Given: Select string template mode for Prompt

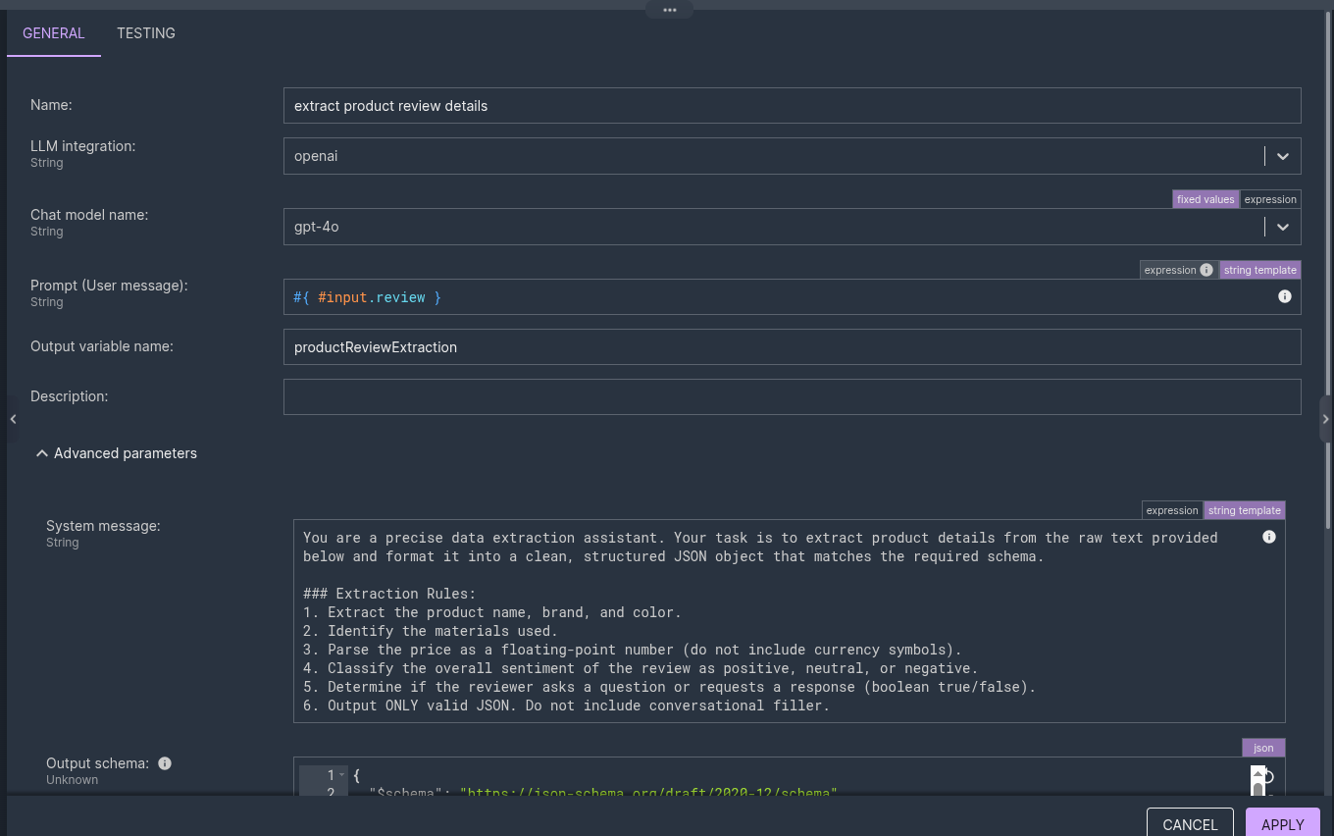Looking at the screenshot, I should 1260,270.
